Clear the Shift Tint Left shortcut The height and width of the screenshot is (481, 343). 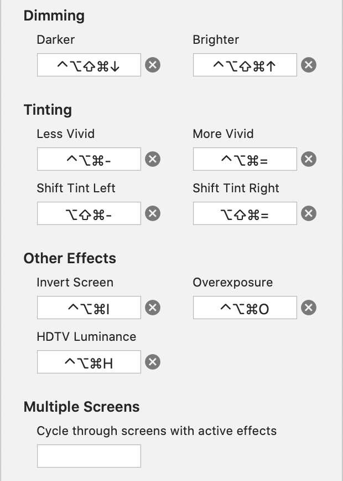153,213
